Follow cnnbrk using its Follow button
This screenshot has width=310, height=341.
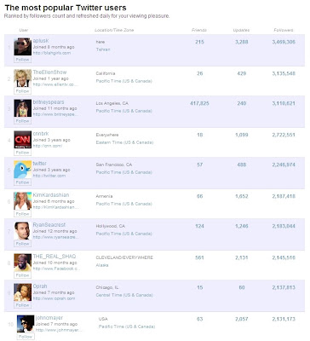[22, 153]
